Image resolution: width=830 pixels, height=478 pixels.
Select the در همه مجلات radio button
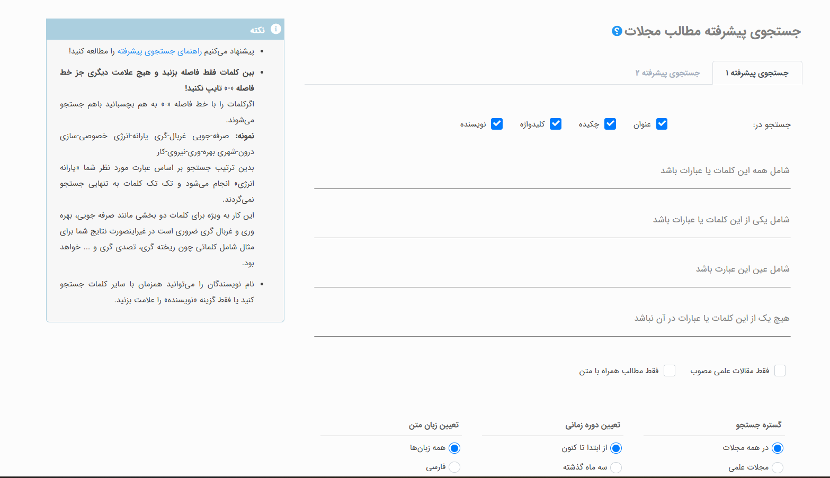tap(778, 448)
